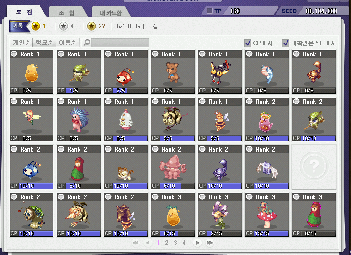Toggle the TP checkbox
This screenshot has height=255, width=351.
point(209,11)
